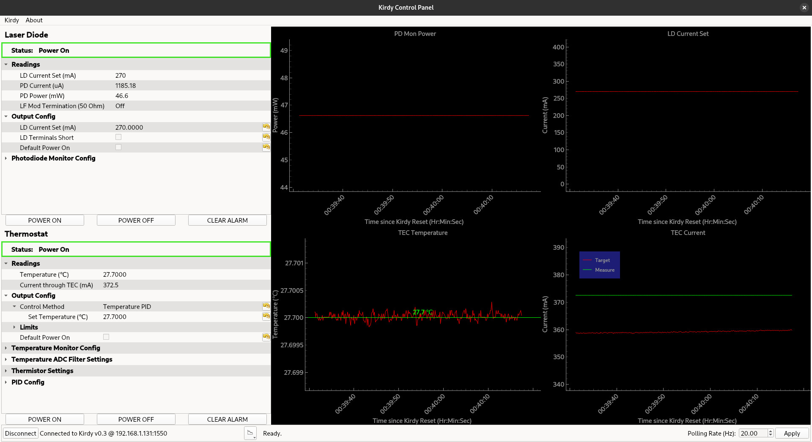The height and width of the screenshot is (442, 812).
Task: Click the Polling Rate input field
Action: pyautogui.click(x=753, y=433)
